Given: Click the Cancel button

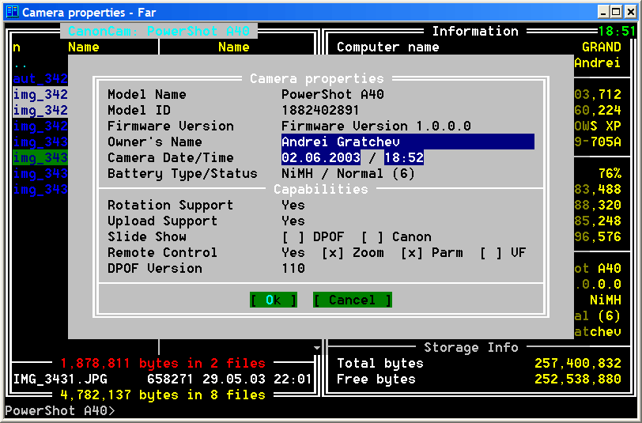Looking at the screenshot, I should coord(353,300).
